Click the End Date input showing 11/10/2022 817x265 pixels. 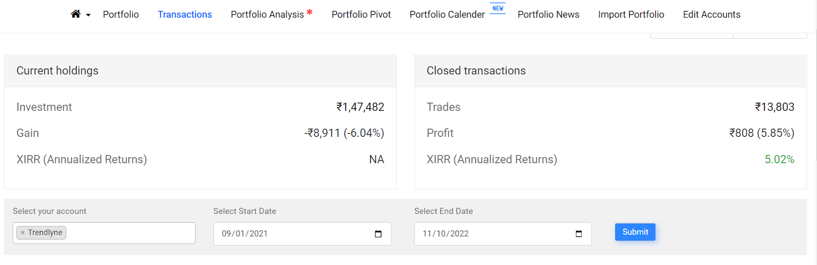point(503,234)
